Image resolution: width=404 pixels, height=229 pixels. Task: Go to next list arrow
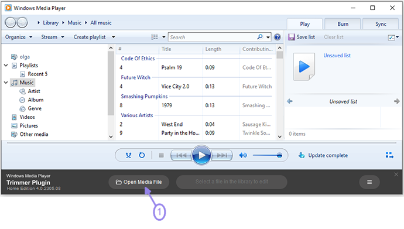(x=396, y=101)
